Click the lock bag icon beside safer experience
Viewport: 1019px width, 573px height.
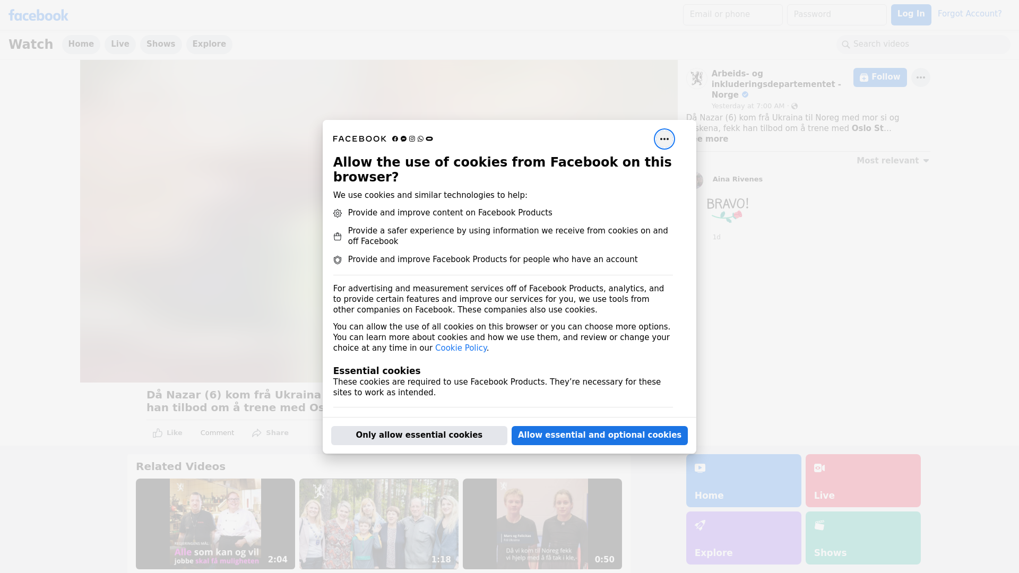click(338, 237)
